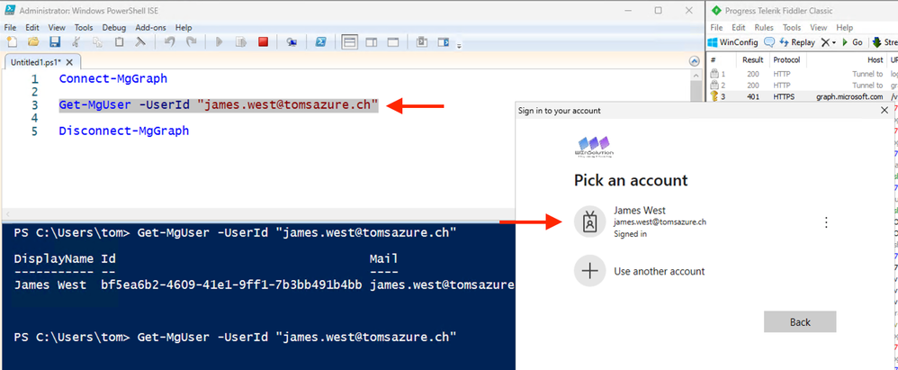The image size is (898, 370).
Task: Click the Redo arrow in ISE toolbar
Action: click(192, 41)
